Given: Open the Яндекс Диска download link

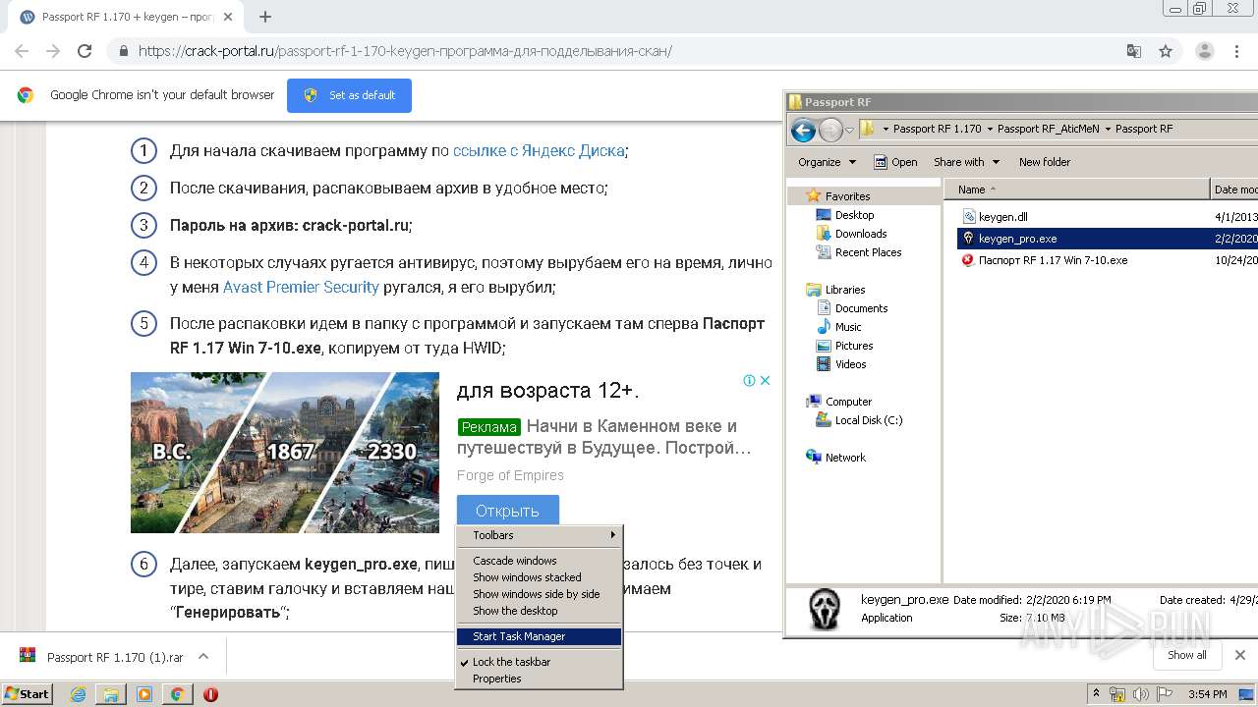Looking at the screenshot, I should (539, 151).
